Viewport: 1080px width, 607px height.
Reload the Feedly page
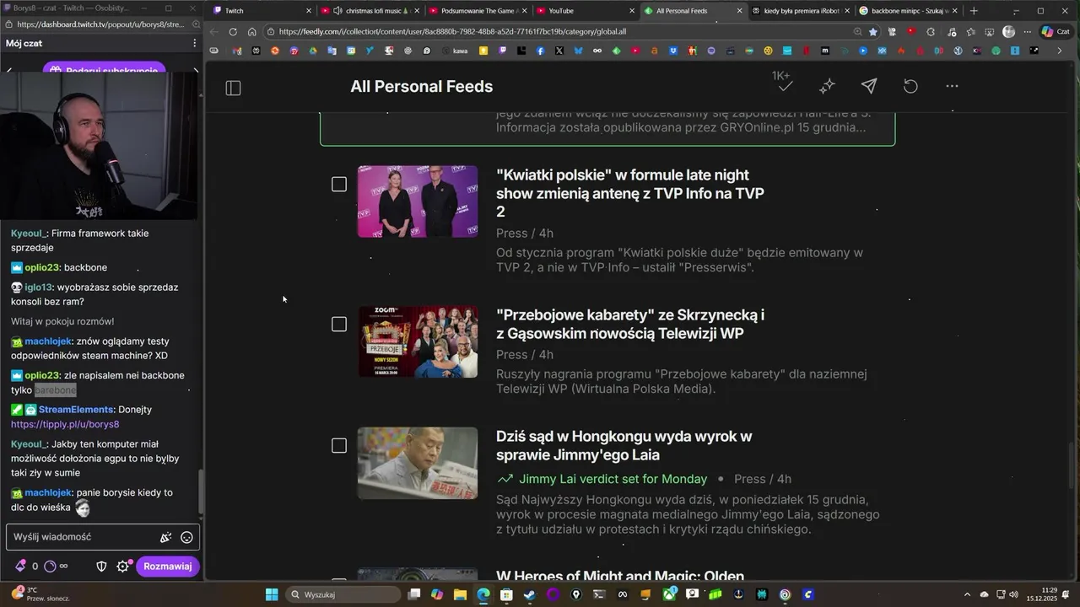(x=233, y=32)
